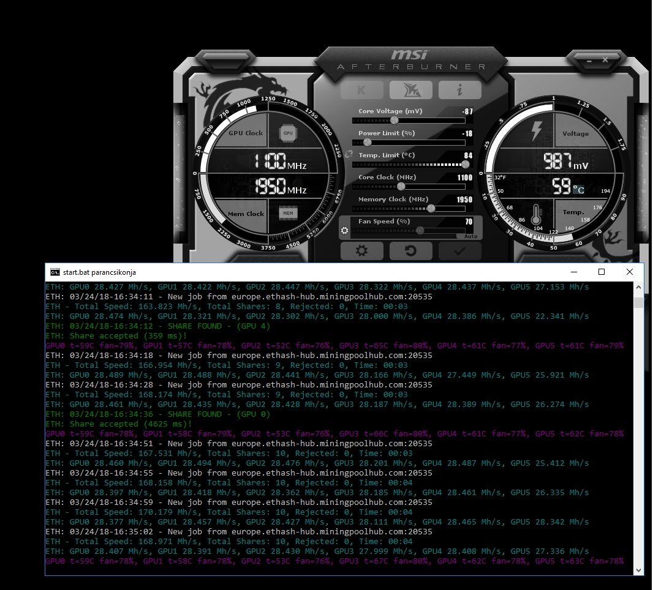Adjust the Fan Speed slider handle
This screenshot has height=590, width=653.
[420, 231]
